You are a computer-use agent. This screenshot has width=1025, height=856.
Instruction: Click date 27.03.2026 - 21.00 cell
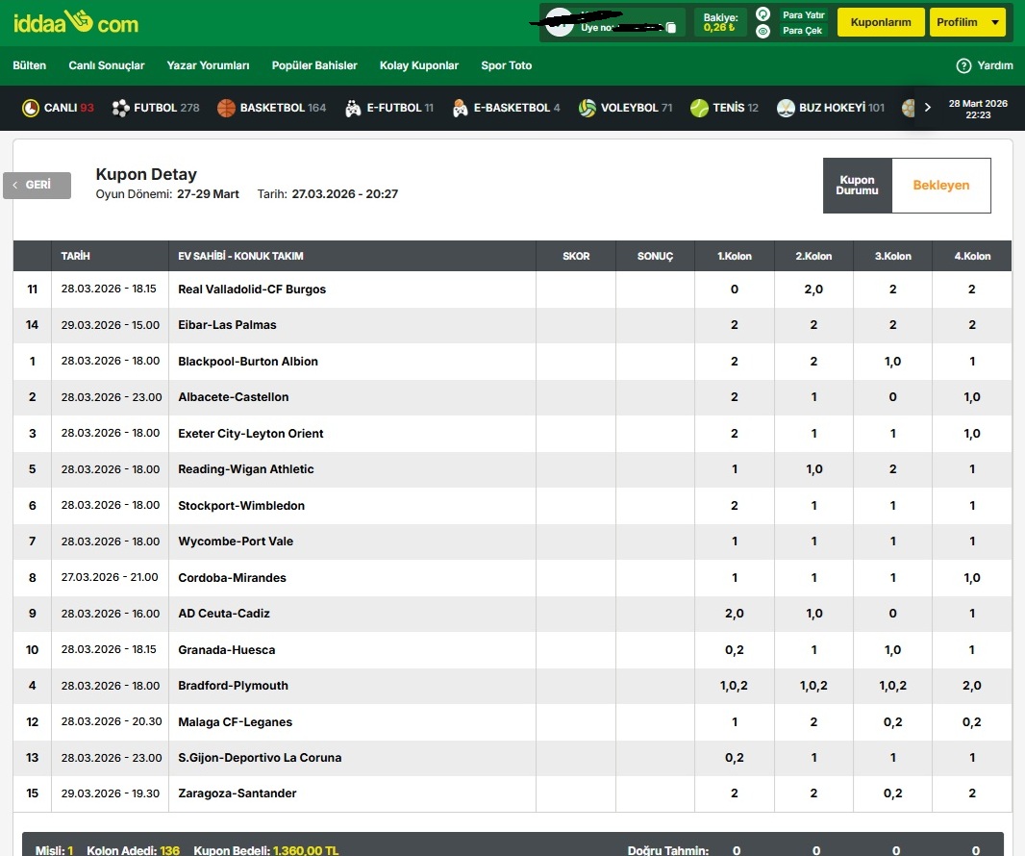(x=110, y=577)
